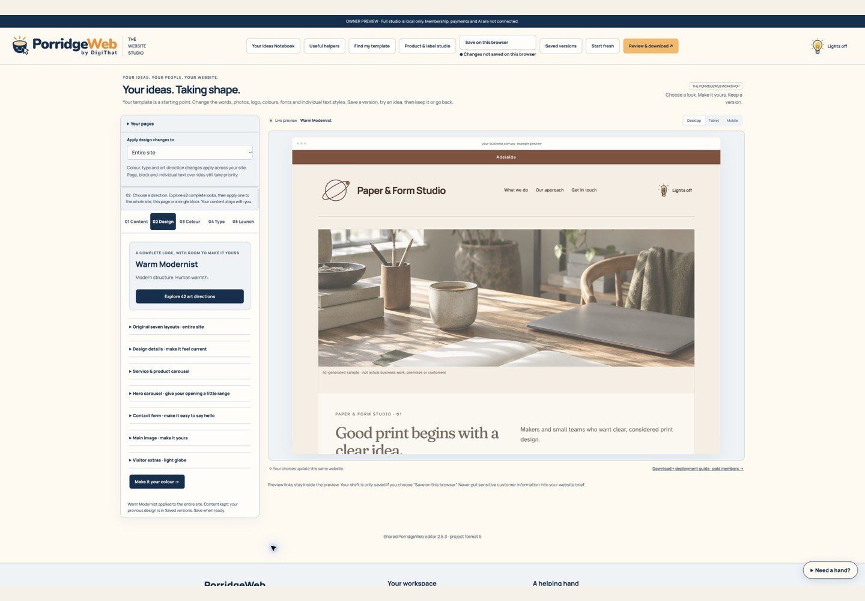Click the planet logo of Paper & Form Studio
Screen dimensions: 865x601
pyautogui.click(x=336, y=191)
